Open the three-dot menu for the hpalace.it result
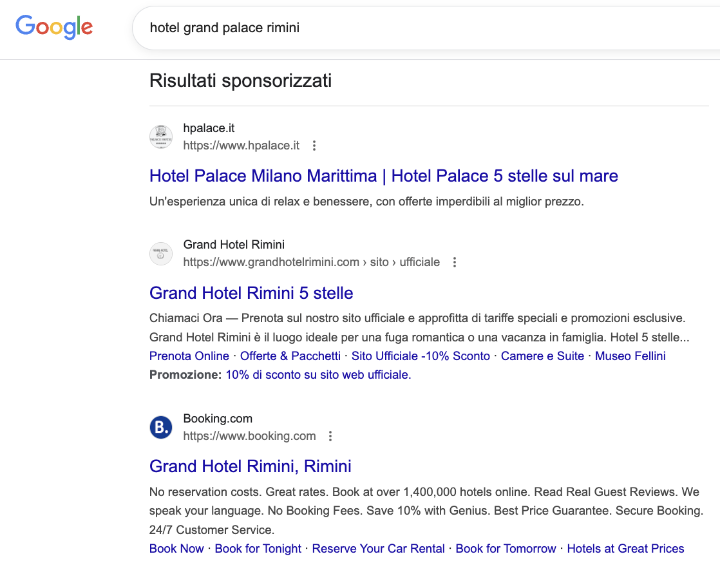Viewport: 720px width, 581px height. click(x=314, y=146)
